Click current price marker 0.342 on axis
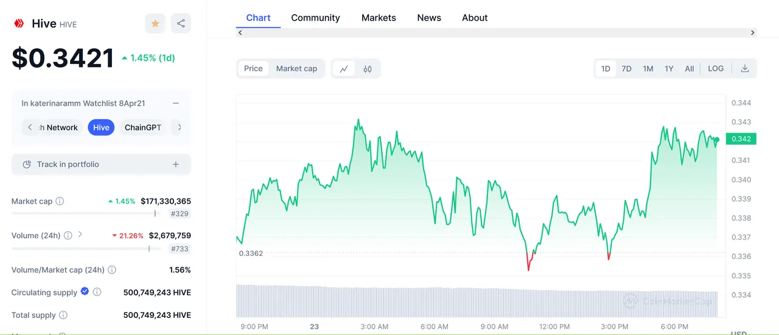The height and width of the screenshot is (335, 779). coord(741,139)
